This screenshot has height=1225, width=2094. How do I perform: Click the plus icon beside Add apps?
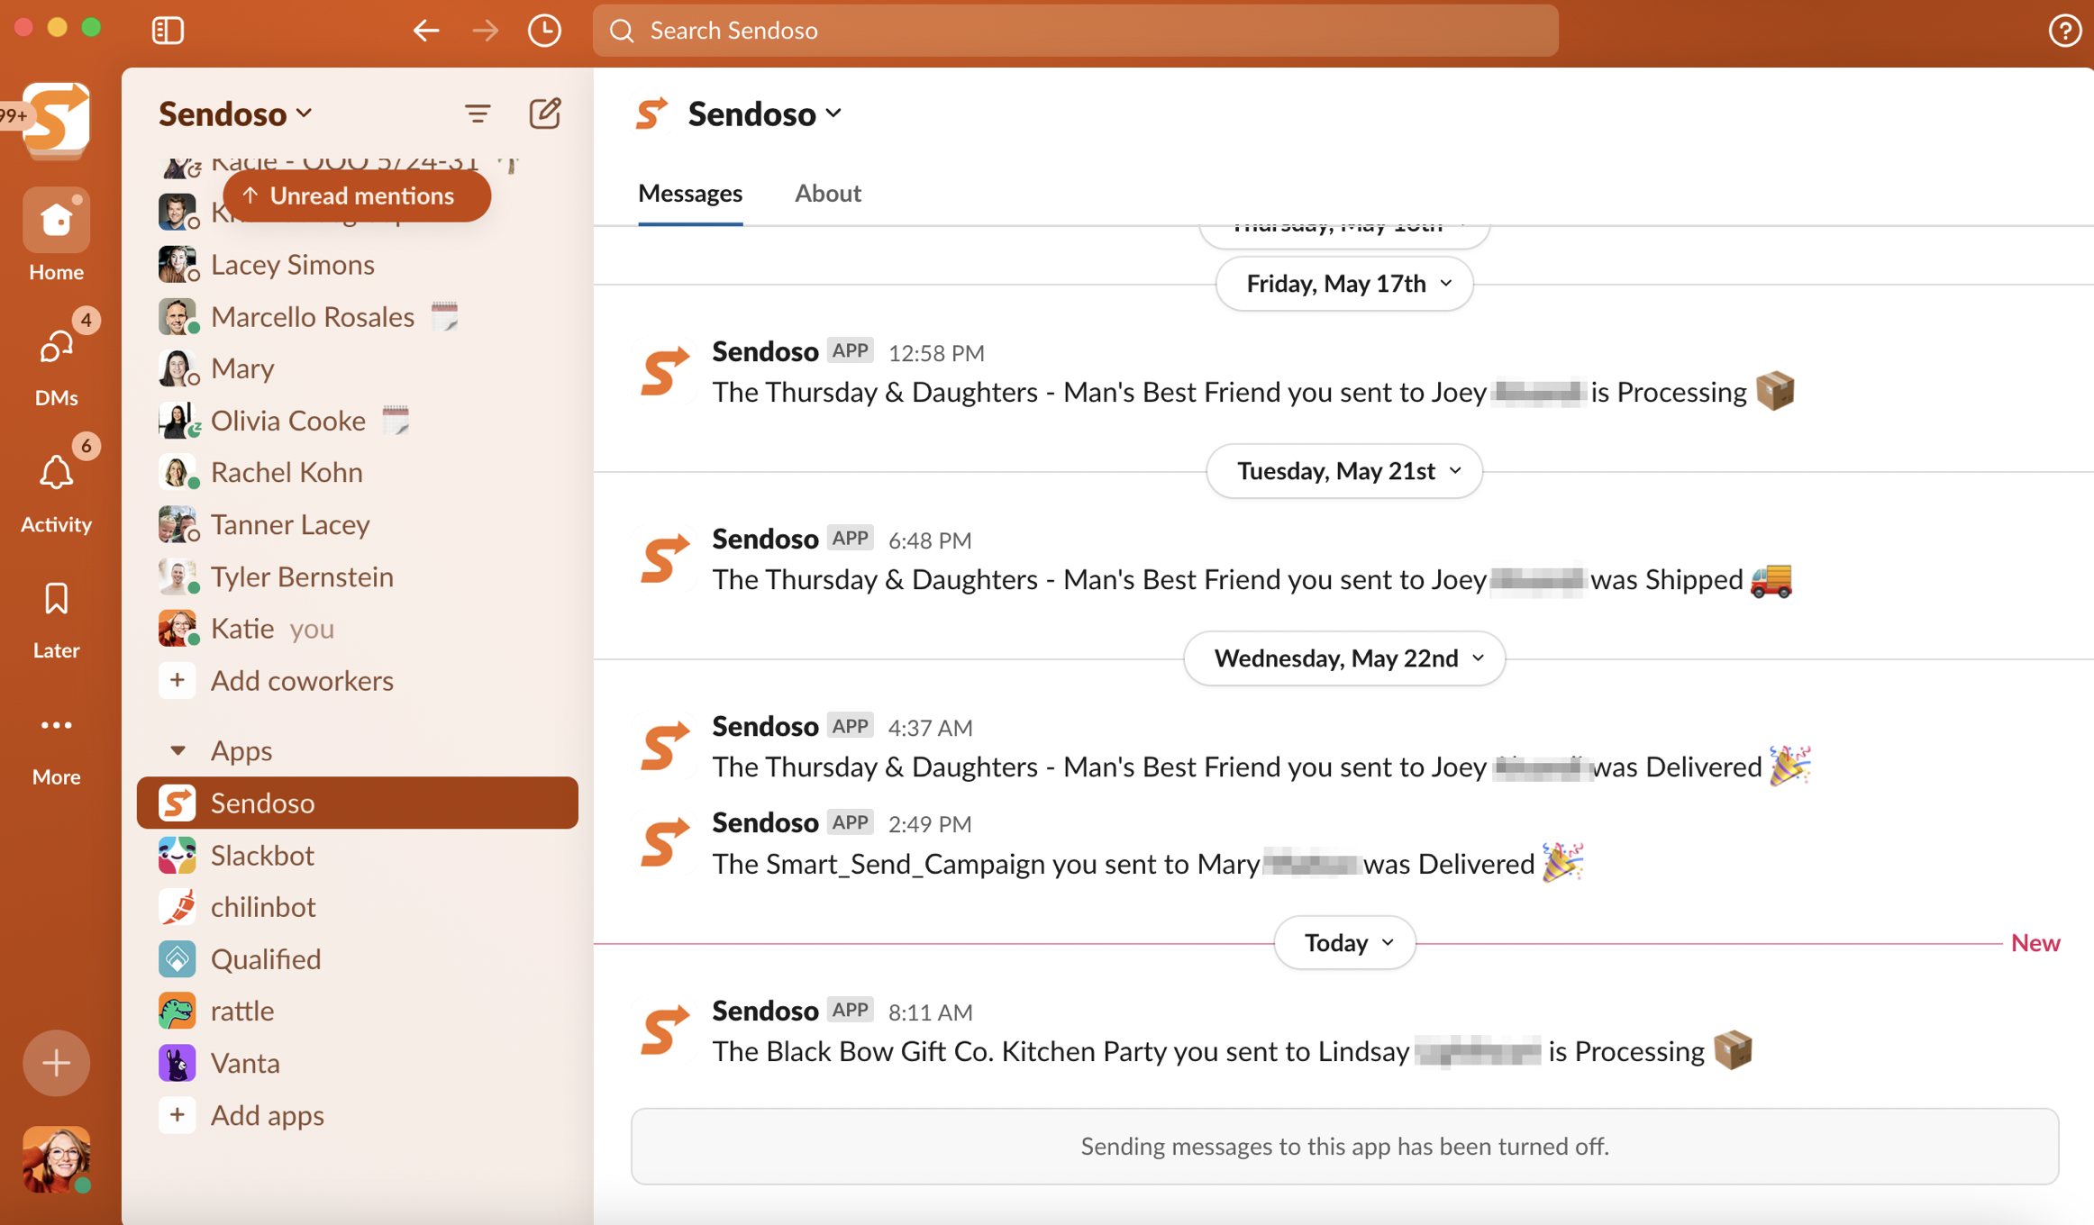click(178, 1115)
